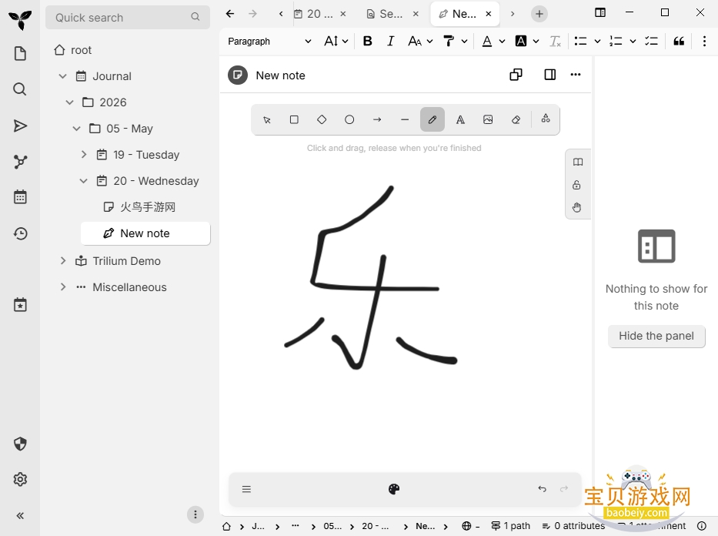Open the font family dropdown
The height and width of the screenshot is (536, 718).
click(420, 42)
